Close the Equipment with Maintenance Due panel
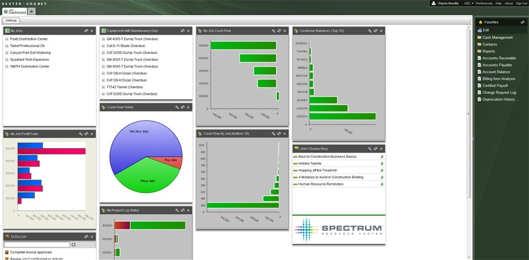 (189, 31)
